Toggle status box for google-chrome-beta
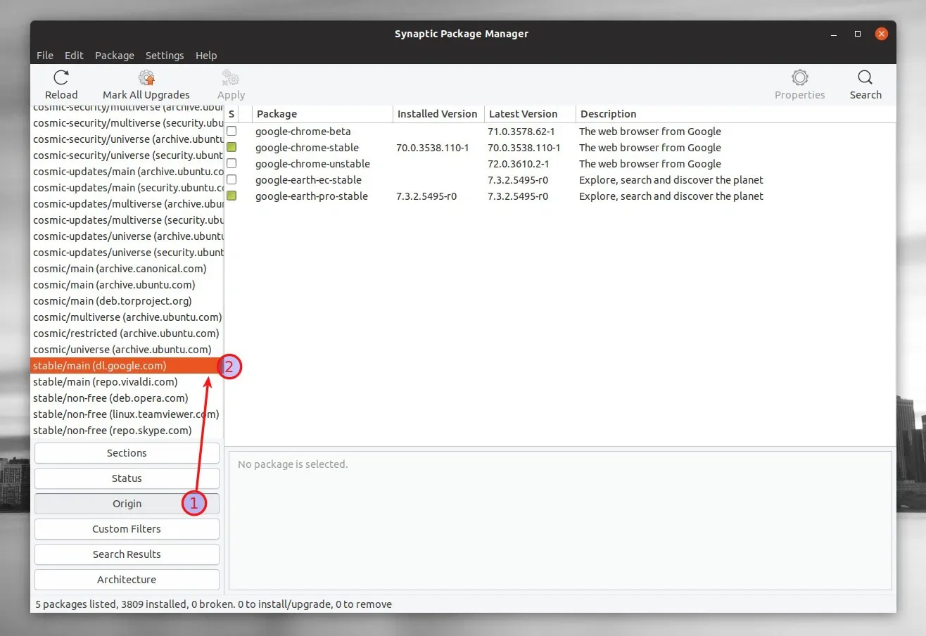 pos(231,132)
